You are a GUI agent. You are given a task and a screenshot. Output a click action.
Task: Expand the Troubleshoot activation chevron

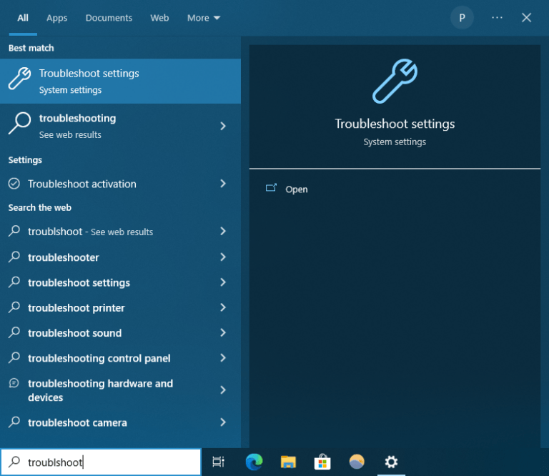(x=223, y=184)
